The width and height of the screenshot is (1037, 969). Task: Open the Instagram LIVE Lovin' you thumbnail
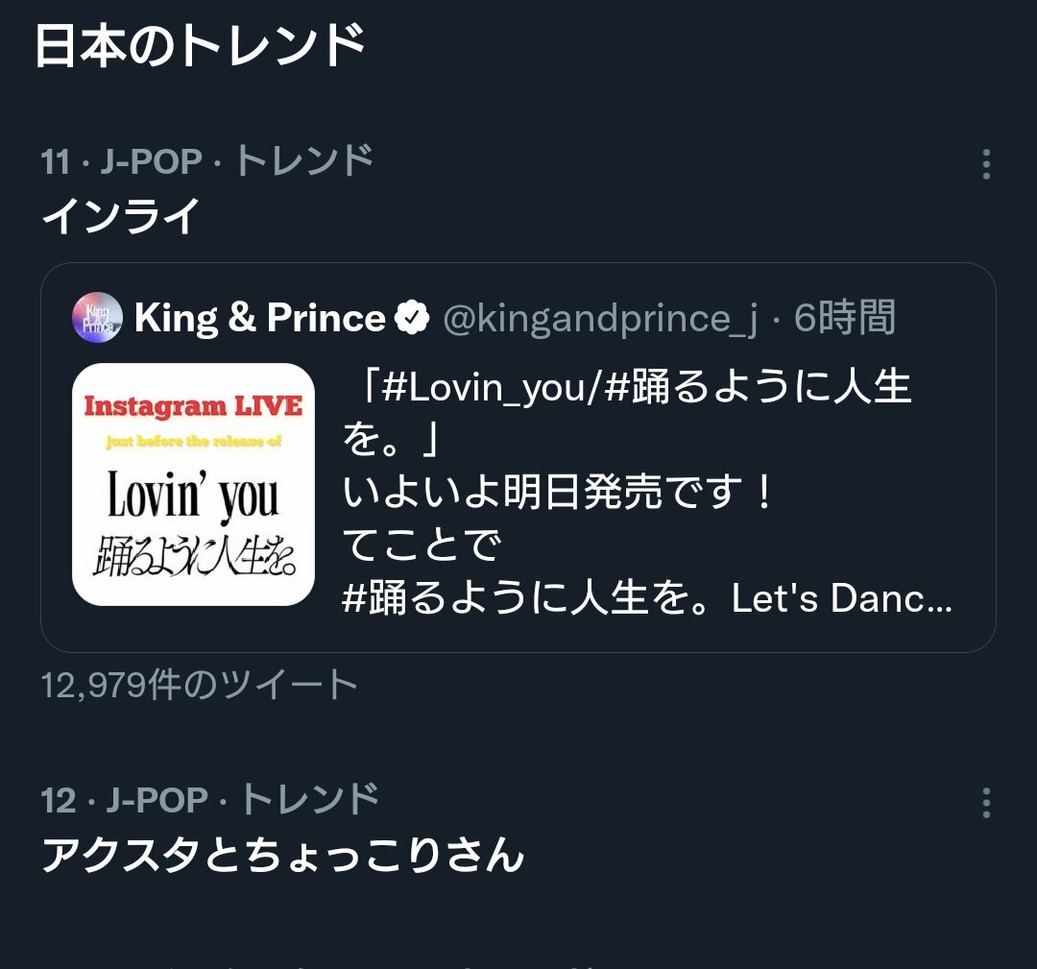point(193,484)
